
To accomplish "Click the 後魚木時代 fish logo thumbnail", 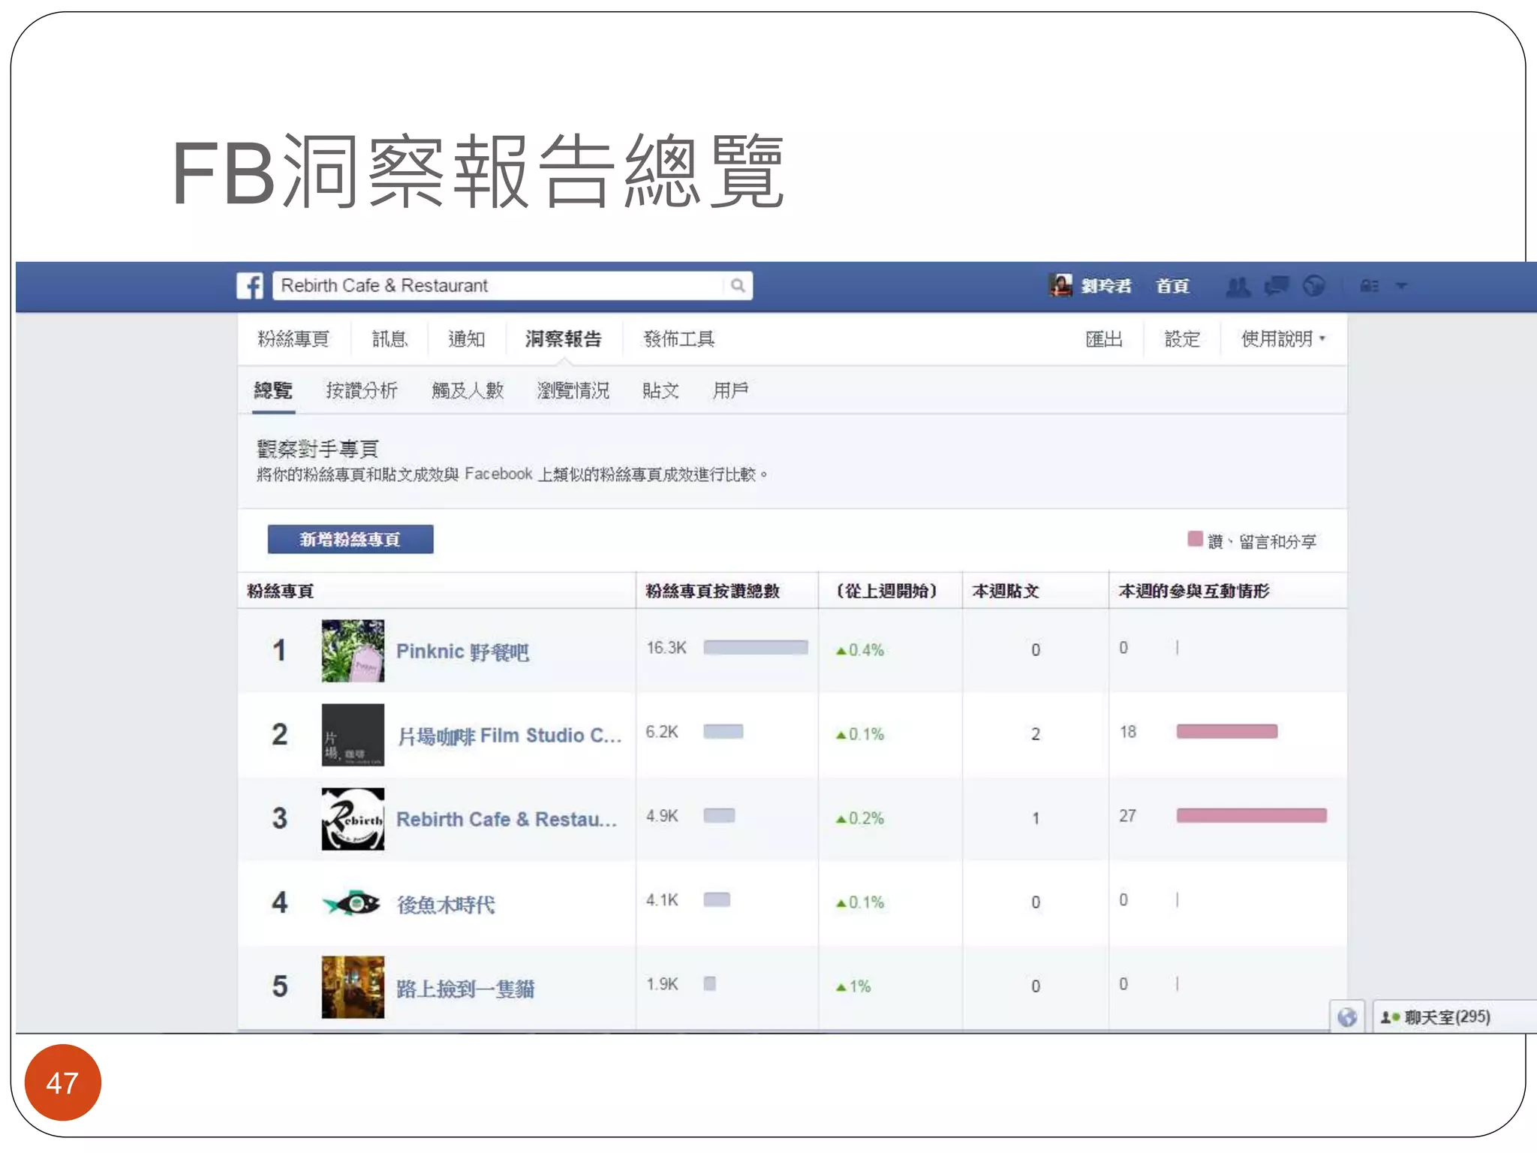I will pos(352,903).
